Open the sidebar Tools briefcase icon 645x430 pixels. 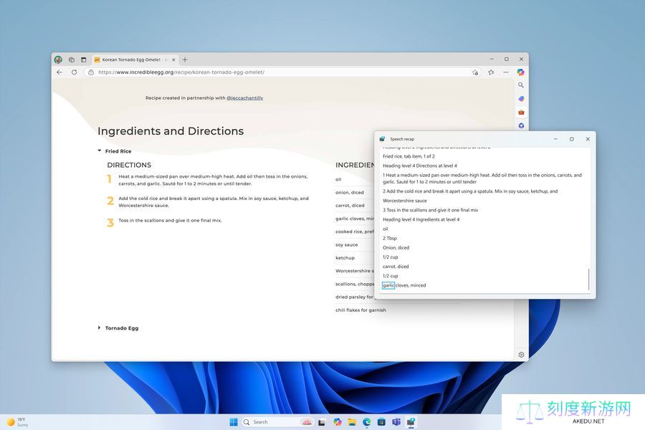tap(521, 113)
